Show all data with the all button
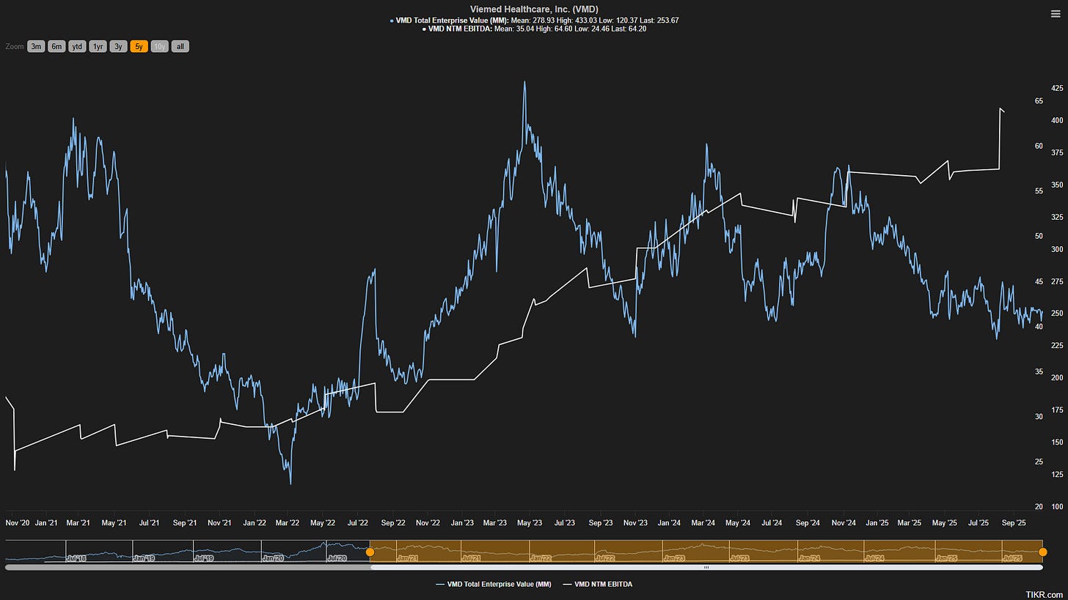Screen dimensions: 1068x600 click(x=180, y=46)
